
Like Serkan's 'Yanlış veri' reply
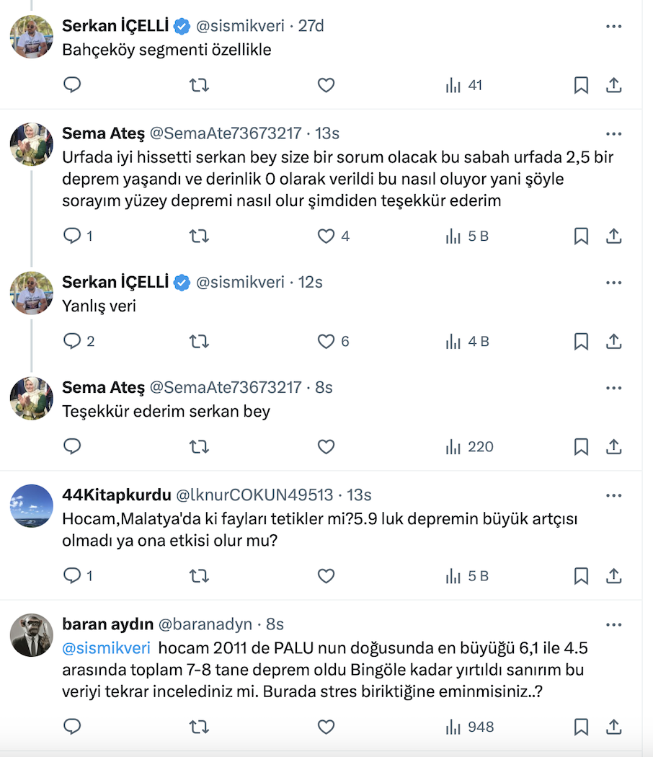326,341
